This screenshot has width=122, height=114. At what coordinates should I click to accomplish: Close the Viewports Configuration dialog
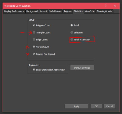pyautogui.click(x=115, y=6)
